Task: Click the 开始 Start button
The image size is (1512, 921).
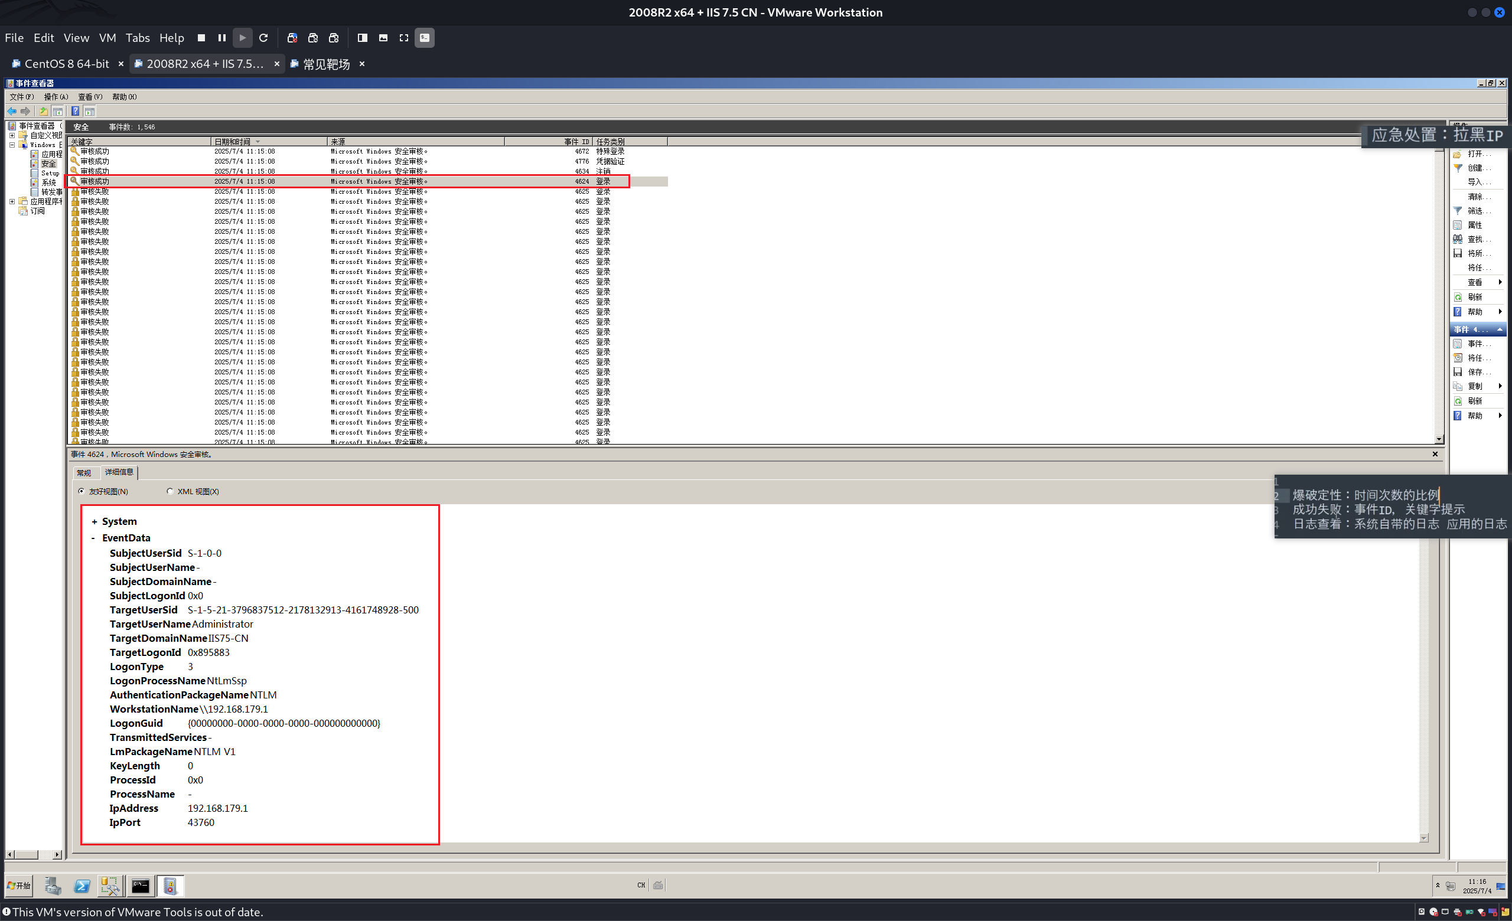Action: click(18, 886)
